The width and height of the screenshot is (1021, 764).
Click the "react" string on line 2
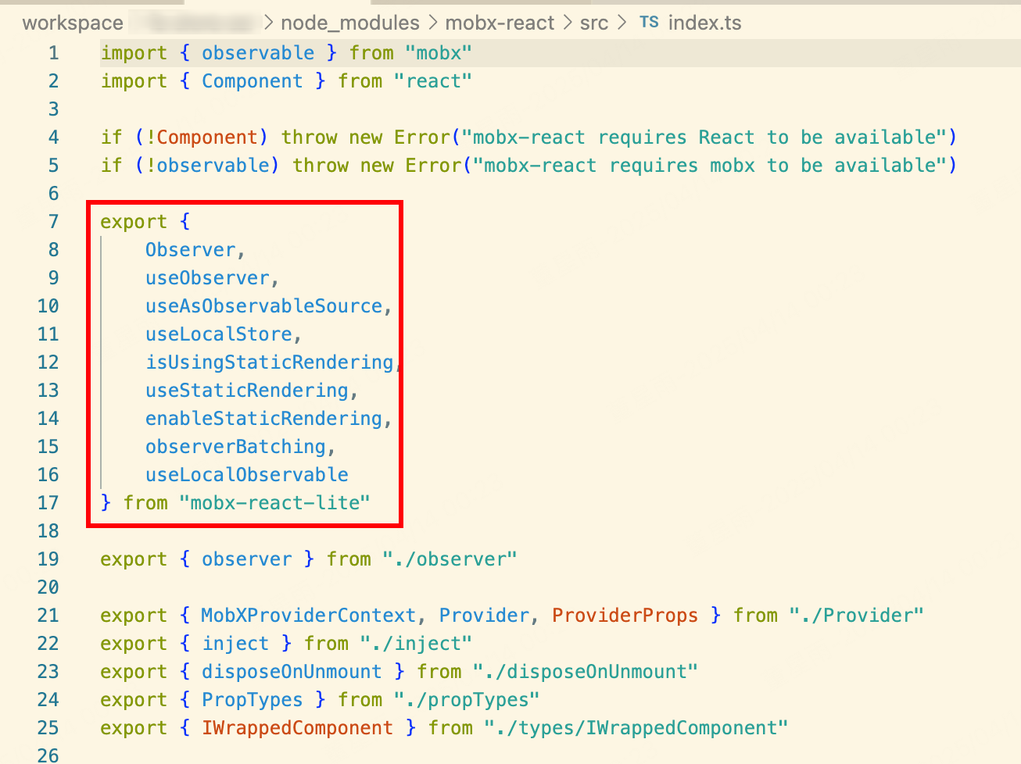(x=433, y=81)
